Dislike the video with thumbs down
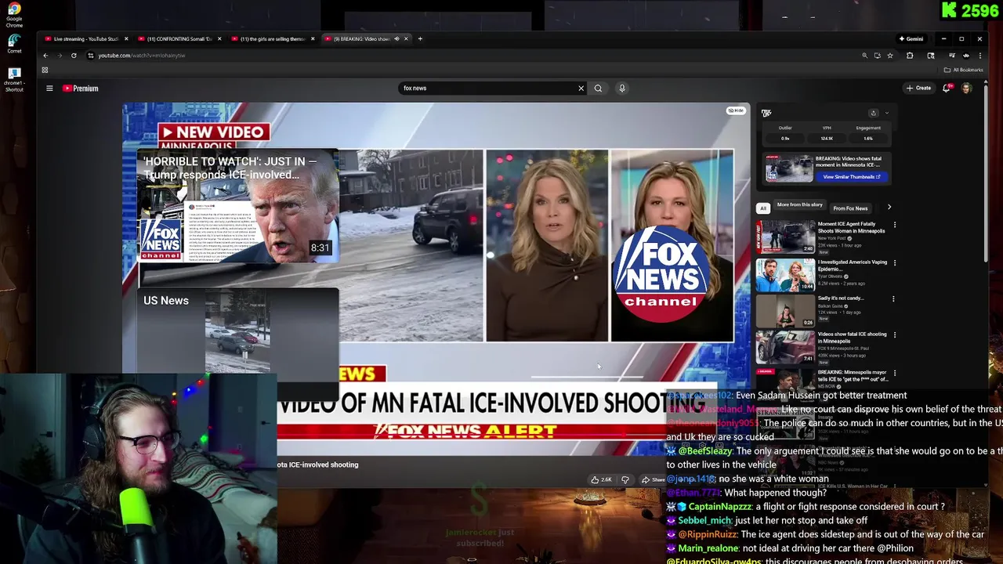 pyautogui.click(x=625, y=479)
